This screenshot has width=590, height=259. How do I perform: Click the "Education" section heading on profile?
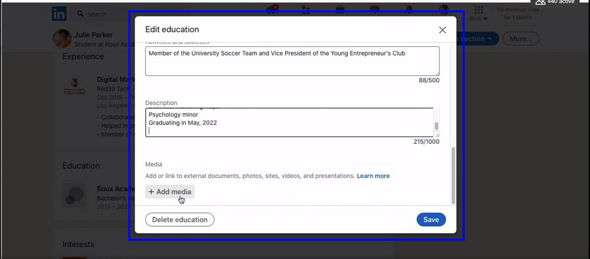[x=81, y=166]
